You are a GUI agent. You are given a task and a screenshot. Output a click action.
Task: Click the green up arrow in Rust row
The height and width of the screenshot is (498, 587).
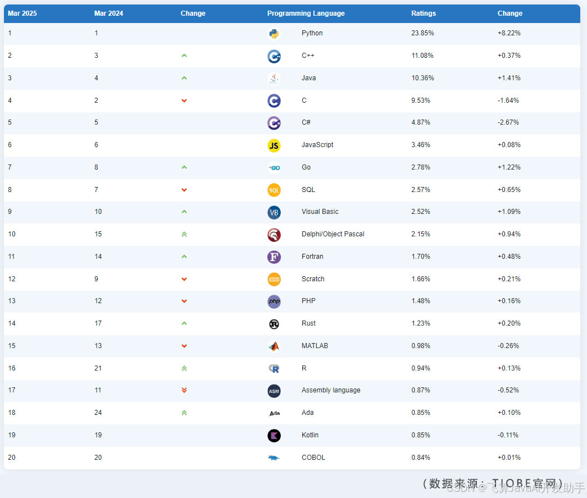coord(184,323)
